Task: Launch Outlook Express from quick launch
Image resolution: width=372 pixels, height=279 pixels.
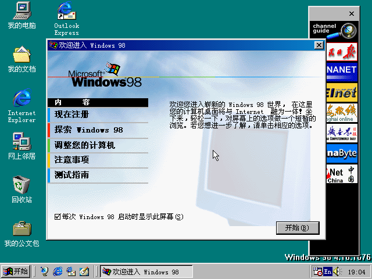Action: pos(71,271)
